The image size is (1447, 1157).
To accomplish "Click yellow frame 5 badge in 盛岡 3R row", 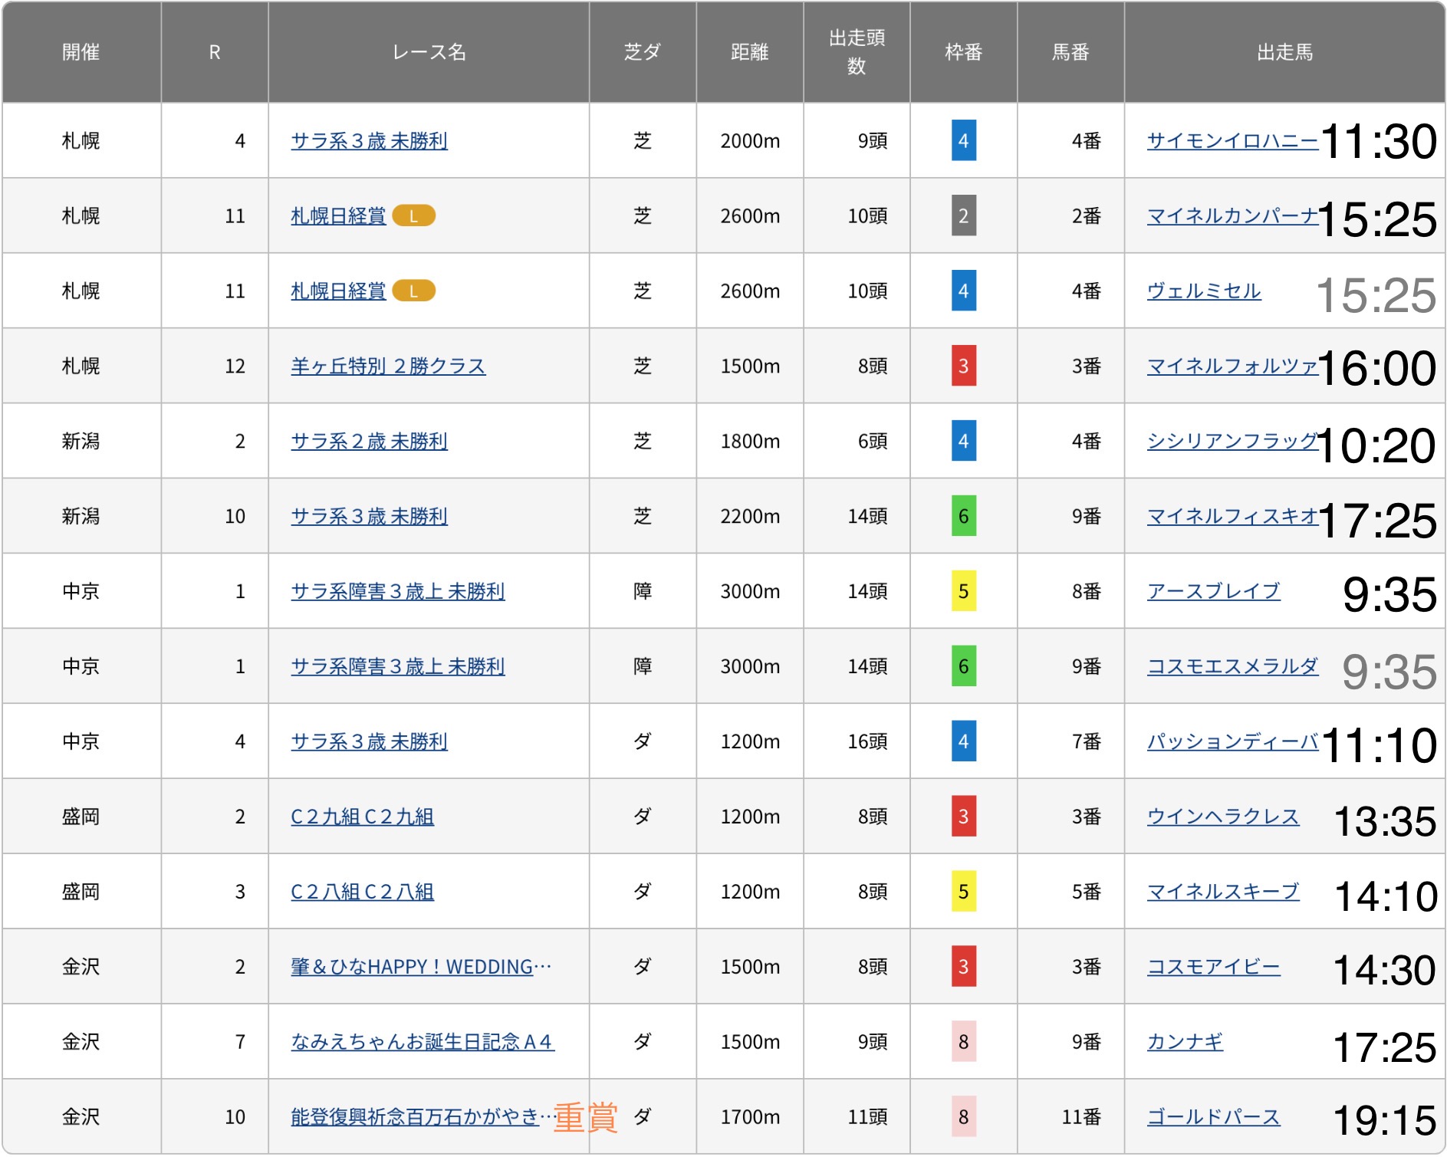I will (963, 892).
